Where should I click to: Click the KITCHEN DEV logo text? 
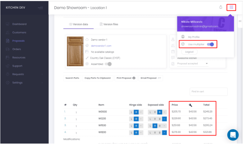point(16,8)
